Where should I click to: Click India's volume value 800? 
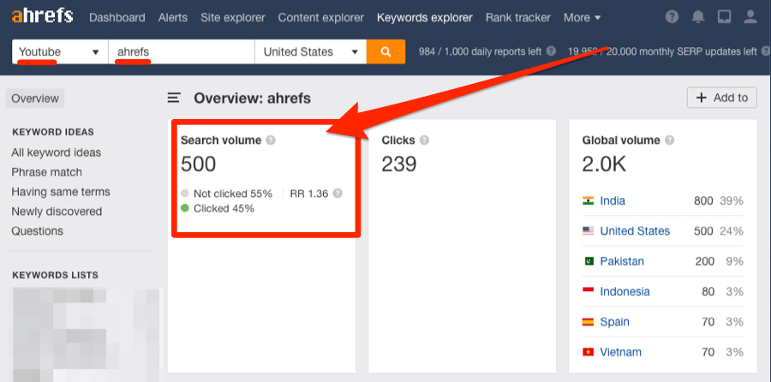tap(704, 200)
